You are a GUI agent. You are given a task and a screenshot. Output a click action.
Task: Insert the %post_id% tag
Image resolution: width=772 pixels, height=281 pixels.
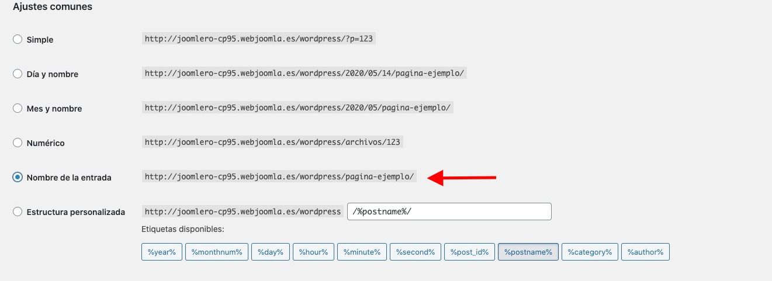tap(470, 252)
